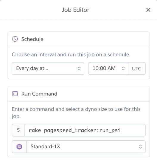Open the 10:00 AM time dropdown
Image resolution: width=157 pixels, height=160 pixels.
[x=108, y=68]
